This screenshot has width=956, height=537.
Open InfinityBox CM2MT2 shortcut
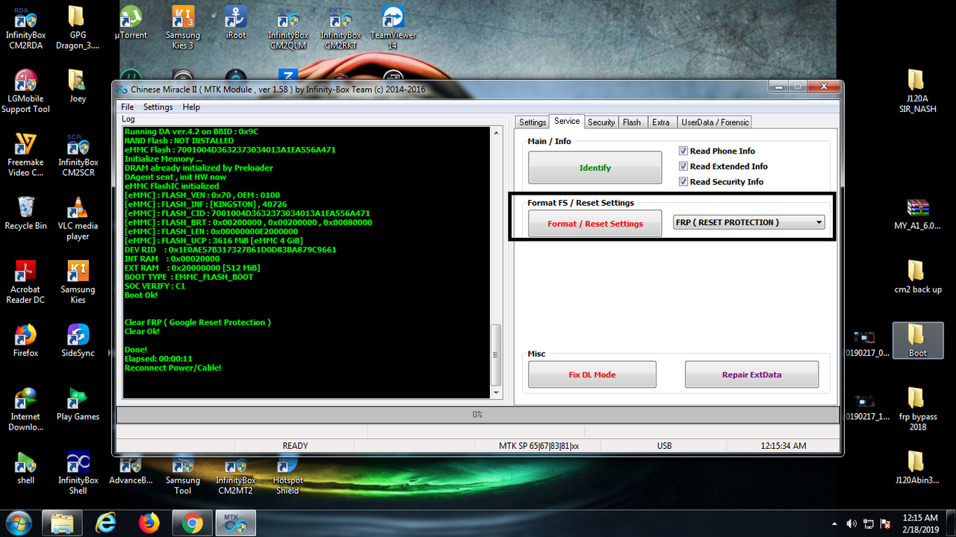tap(235, 474)
